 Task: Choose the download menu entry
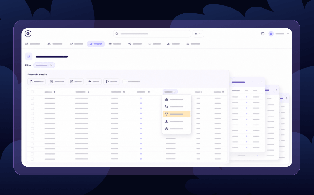pos(176,121)
